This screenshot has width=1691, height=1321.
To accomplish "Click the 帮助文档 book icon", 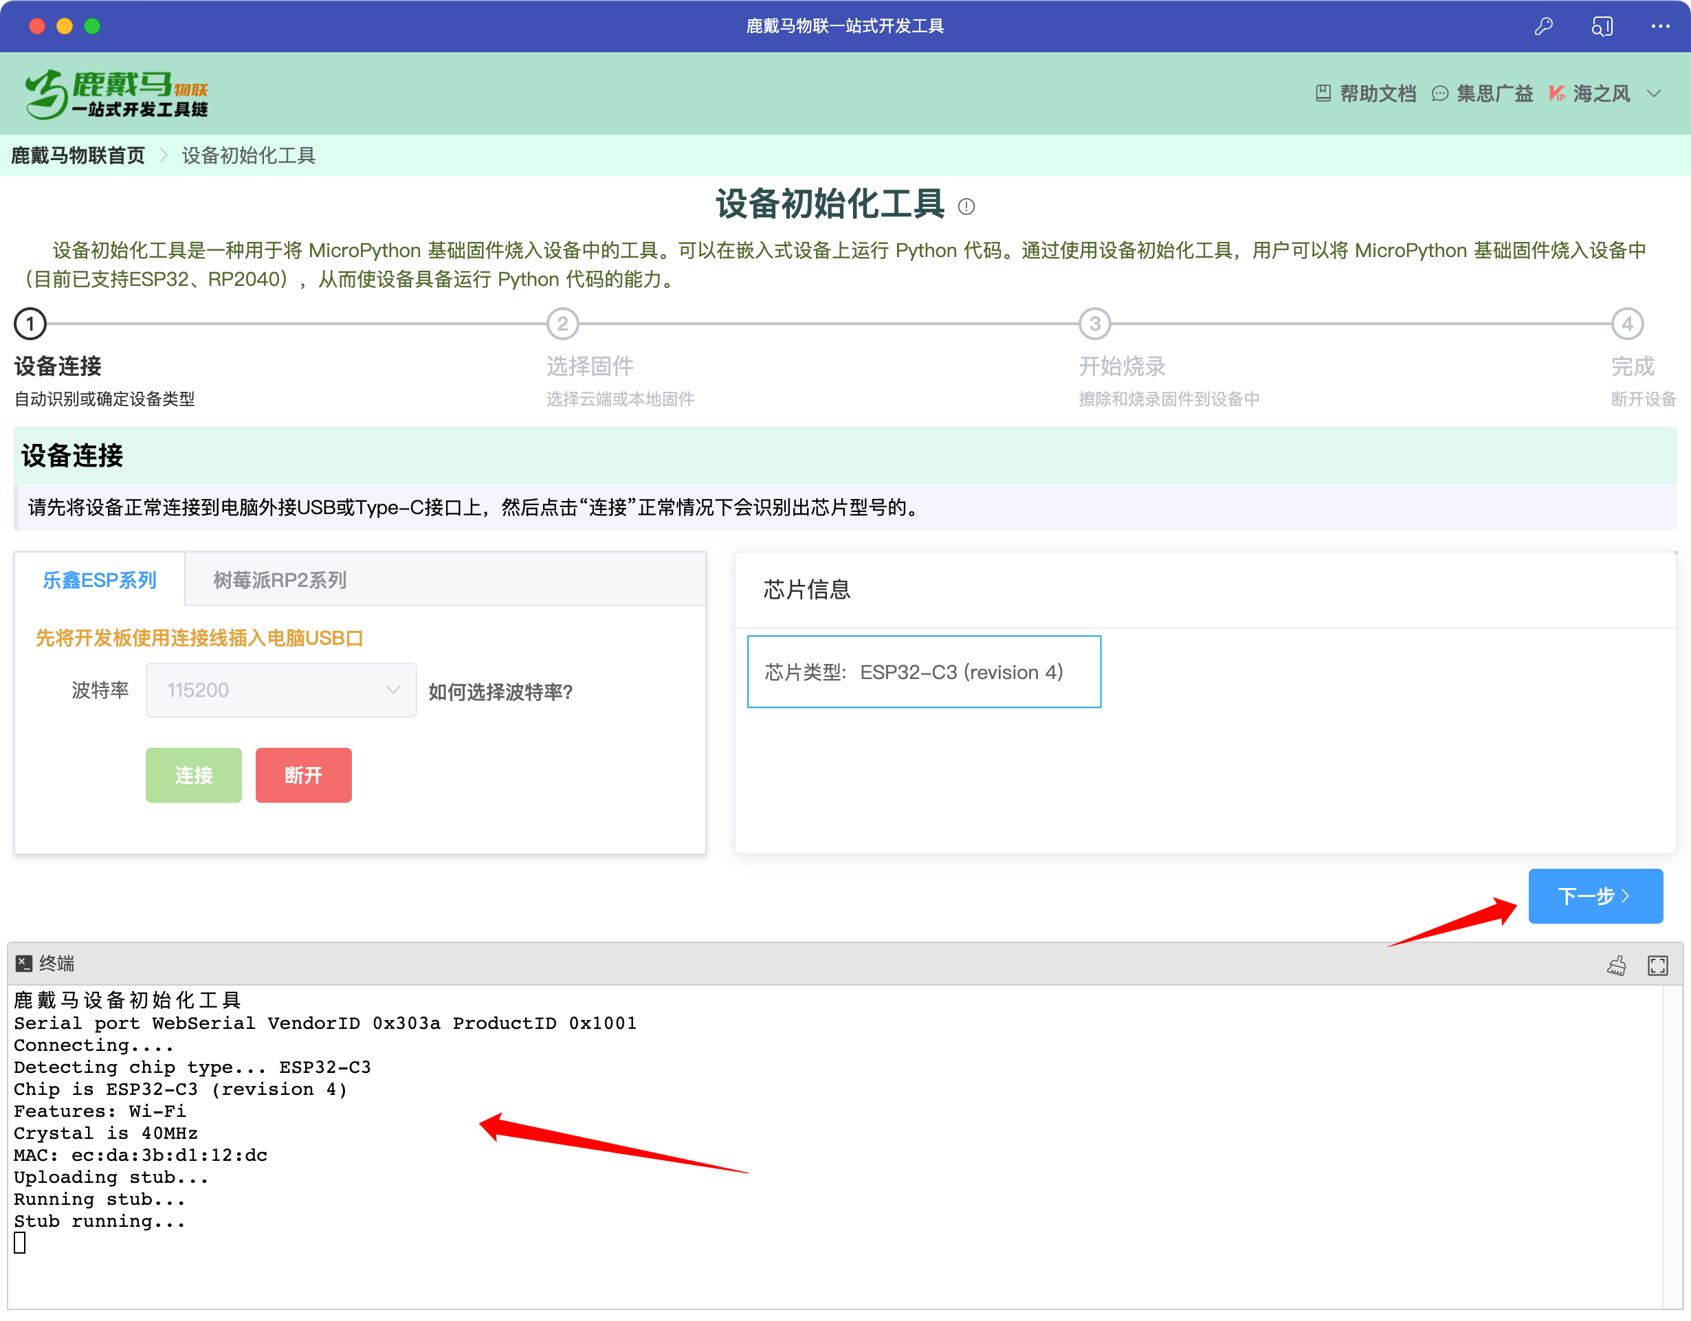I will point(1323,93).
